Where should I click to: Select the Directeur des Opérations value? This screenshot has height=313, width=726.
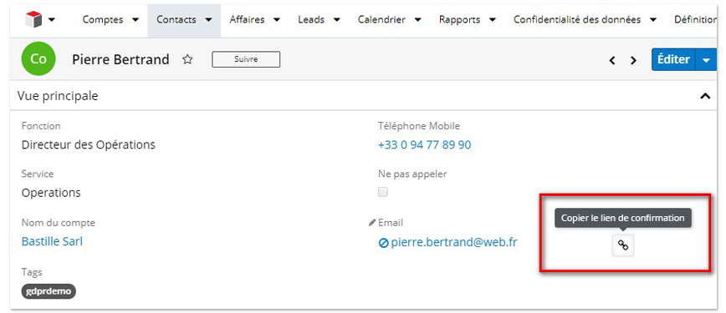[89, 144]
